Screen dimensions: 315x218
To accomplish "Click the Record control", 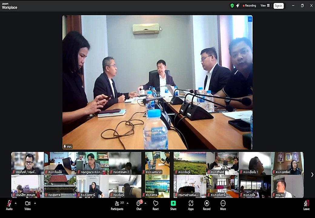I will 207,206.
